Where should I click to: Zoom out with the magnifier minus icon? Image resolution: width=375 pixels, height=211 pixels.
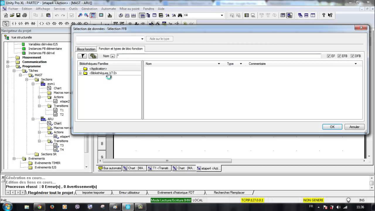point(86,15)
